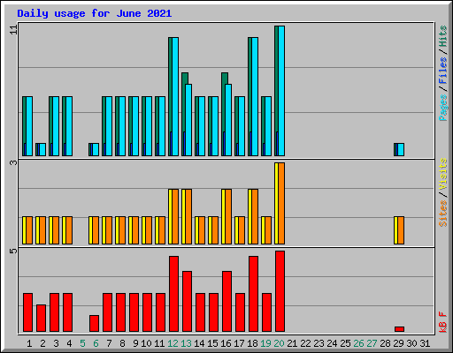Click the cyan pages bar for day 18
453x353 pixels.
pyautogui.click(x=255, y=96)
